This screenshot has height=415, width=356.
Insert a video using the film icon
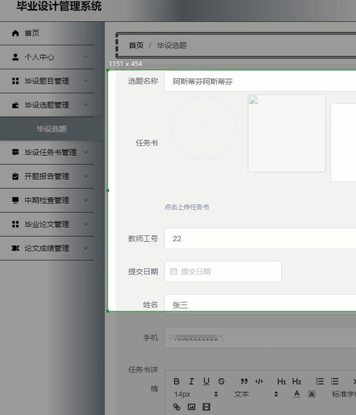click(206, 407)
